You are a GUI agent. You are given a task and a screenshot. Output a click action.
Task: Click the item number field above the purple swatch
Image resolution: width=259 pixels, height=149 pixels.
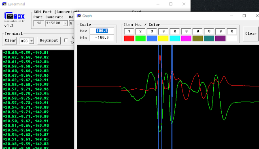(220, 31)
